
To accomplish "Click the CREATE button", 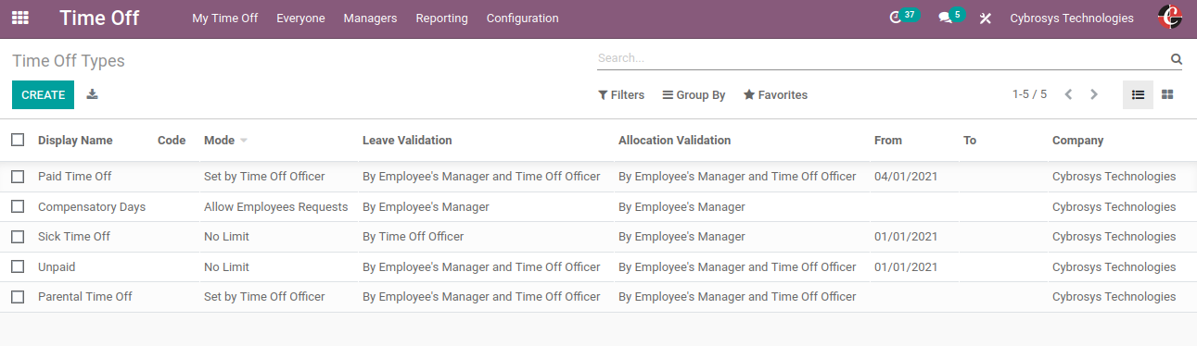I will click(x=43, y=95).
